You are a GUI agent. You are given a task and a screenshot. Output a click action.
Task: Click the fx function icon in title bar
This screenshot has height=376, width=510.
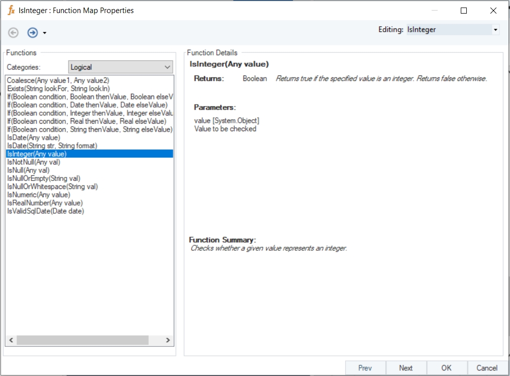(11, 10)
